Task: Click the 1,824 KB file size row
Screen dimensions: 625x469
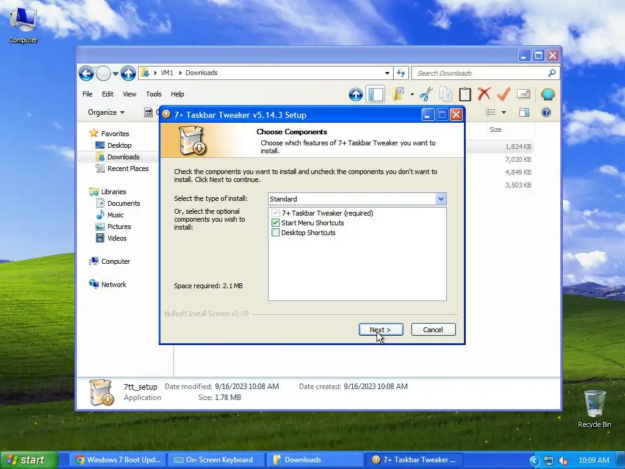Action: tap(518, 147)
